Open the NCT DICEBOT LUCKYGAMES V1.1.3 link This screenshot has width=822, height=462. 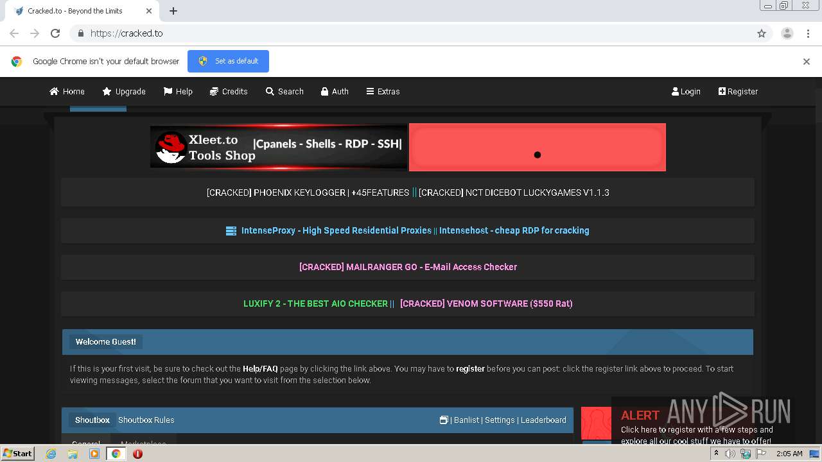(514, 193)
